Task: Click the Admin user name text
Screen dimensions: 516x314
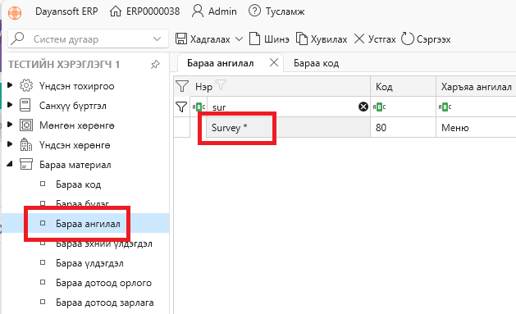Action: [x=222, y=11]
